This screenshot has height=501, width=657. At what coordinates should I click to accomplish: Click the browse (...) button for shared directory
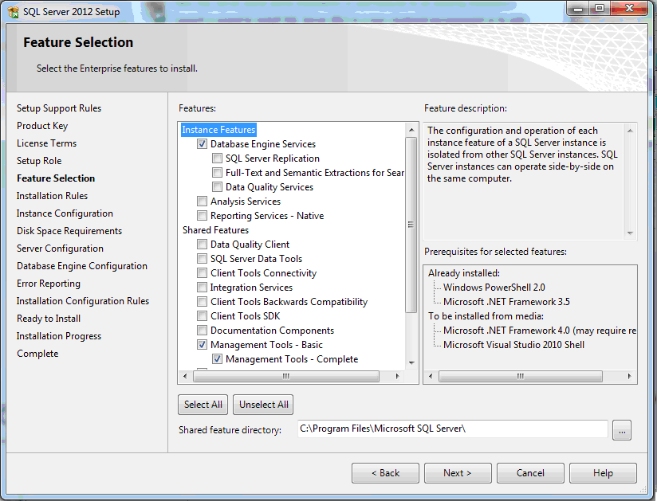pos(622,430)
